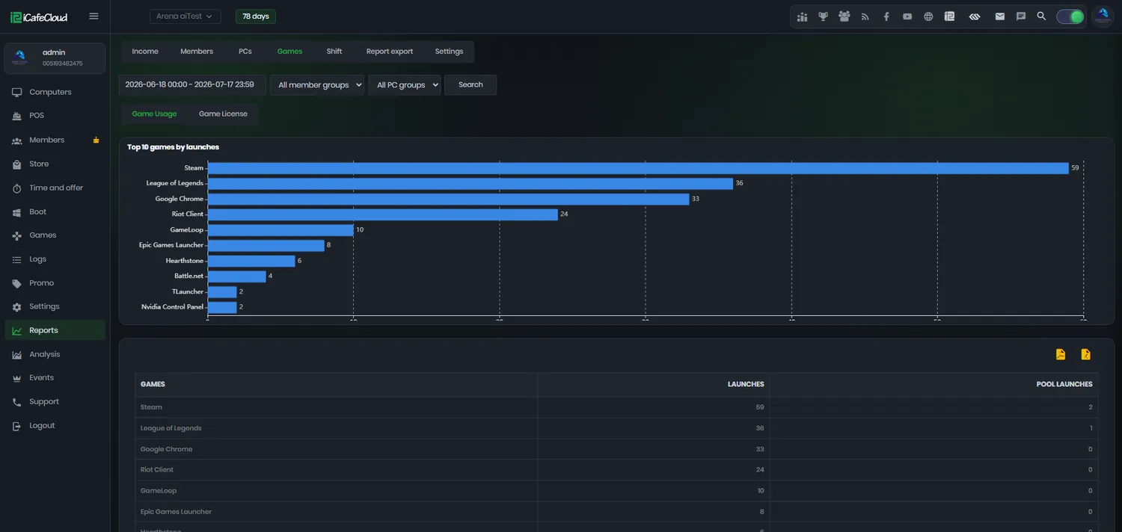The width and height of the screenshot is (1122, 532).
Task: Open the Report export tab
Action: pyautogui.click(x=390, y=52)
